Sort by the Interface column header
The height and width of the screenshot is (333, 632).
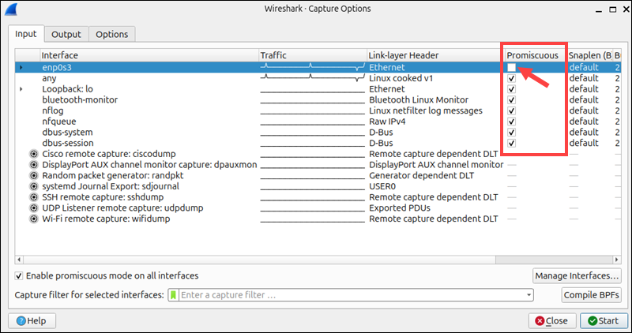[x=149, y=55]
